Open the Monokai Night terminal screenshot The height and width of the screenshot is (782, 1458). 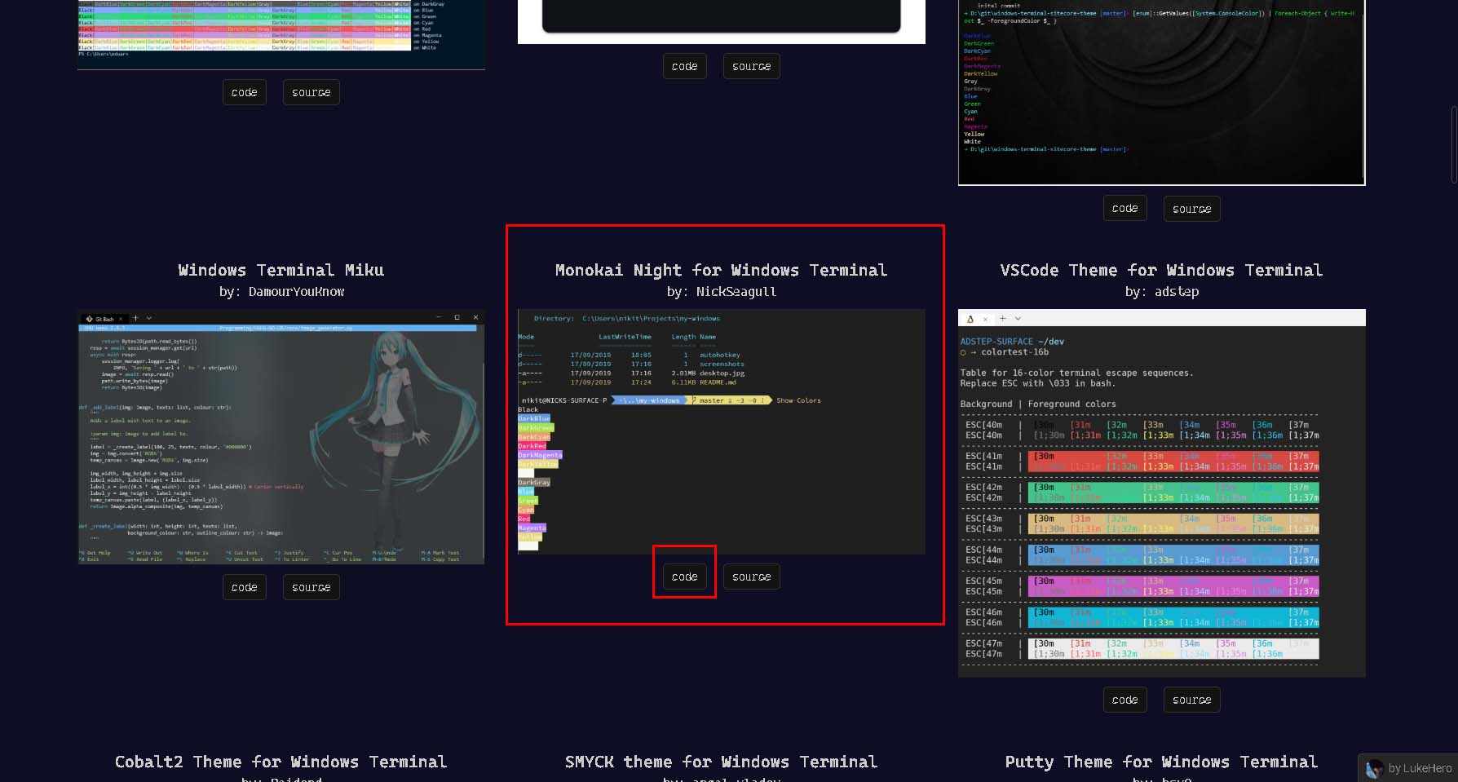[x=722, y=431]
